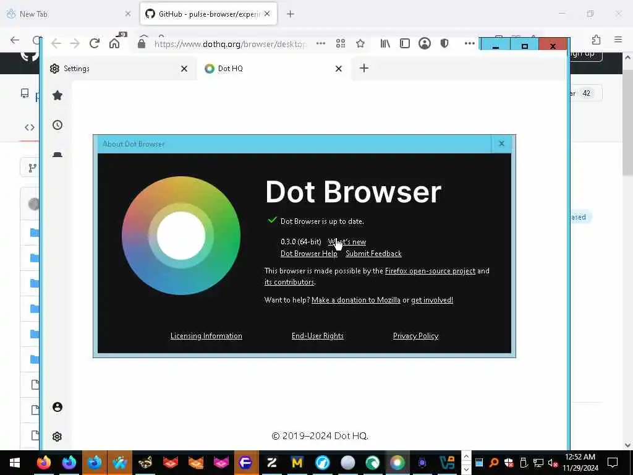Open the profile icon in left sidebar

click(x=57, y=407)
